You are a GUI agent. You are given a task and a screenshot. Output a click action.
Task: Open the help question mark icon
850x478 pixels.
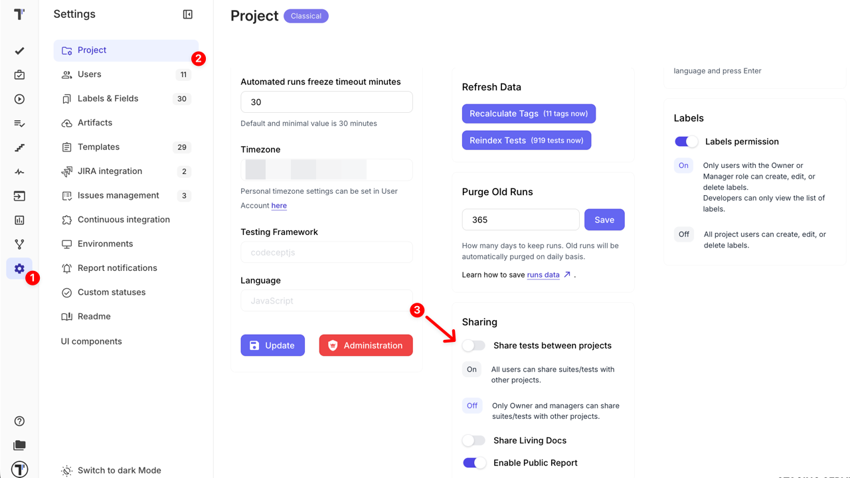[x=19, y=421]
